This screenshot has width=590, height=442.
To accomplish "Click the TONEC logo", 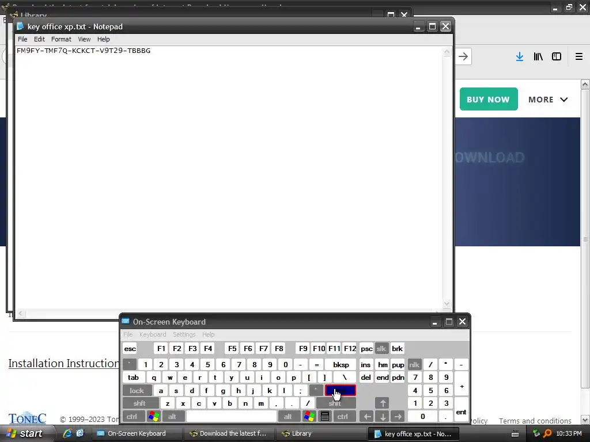I will [28, 418].
